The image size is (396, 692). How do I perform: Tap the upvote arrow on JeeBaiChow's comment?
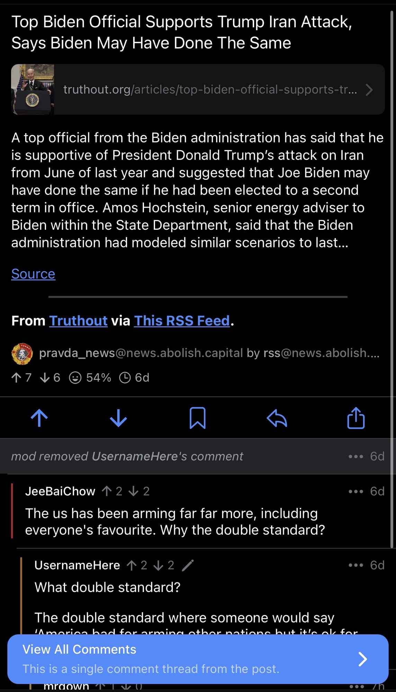click(107, 491)
